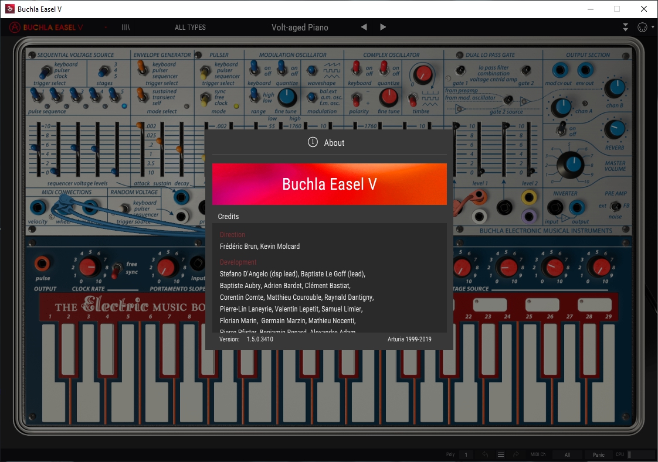Click the white pad above key 26
The image size is (658, 462).
click(x=542, y=304)
